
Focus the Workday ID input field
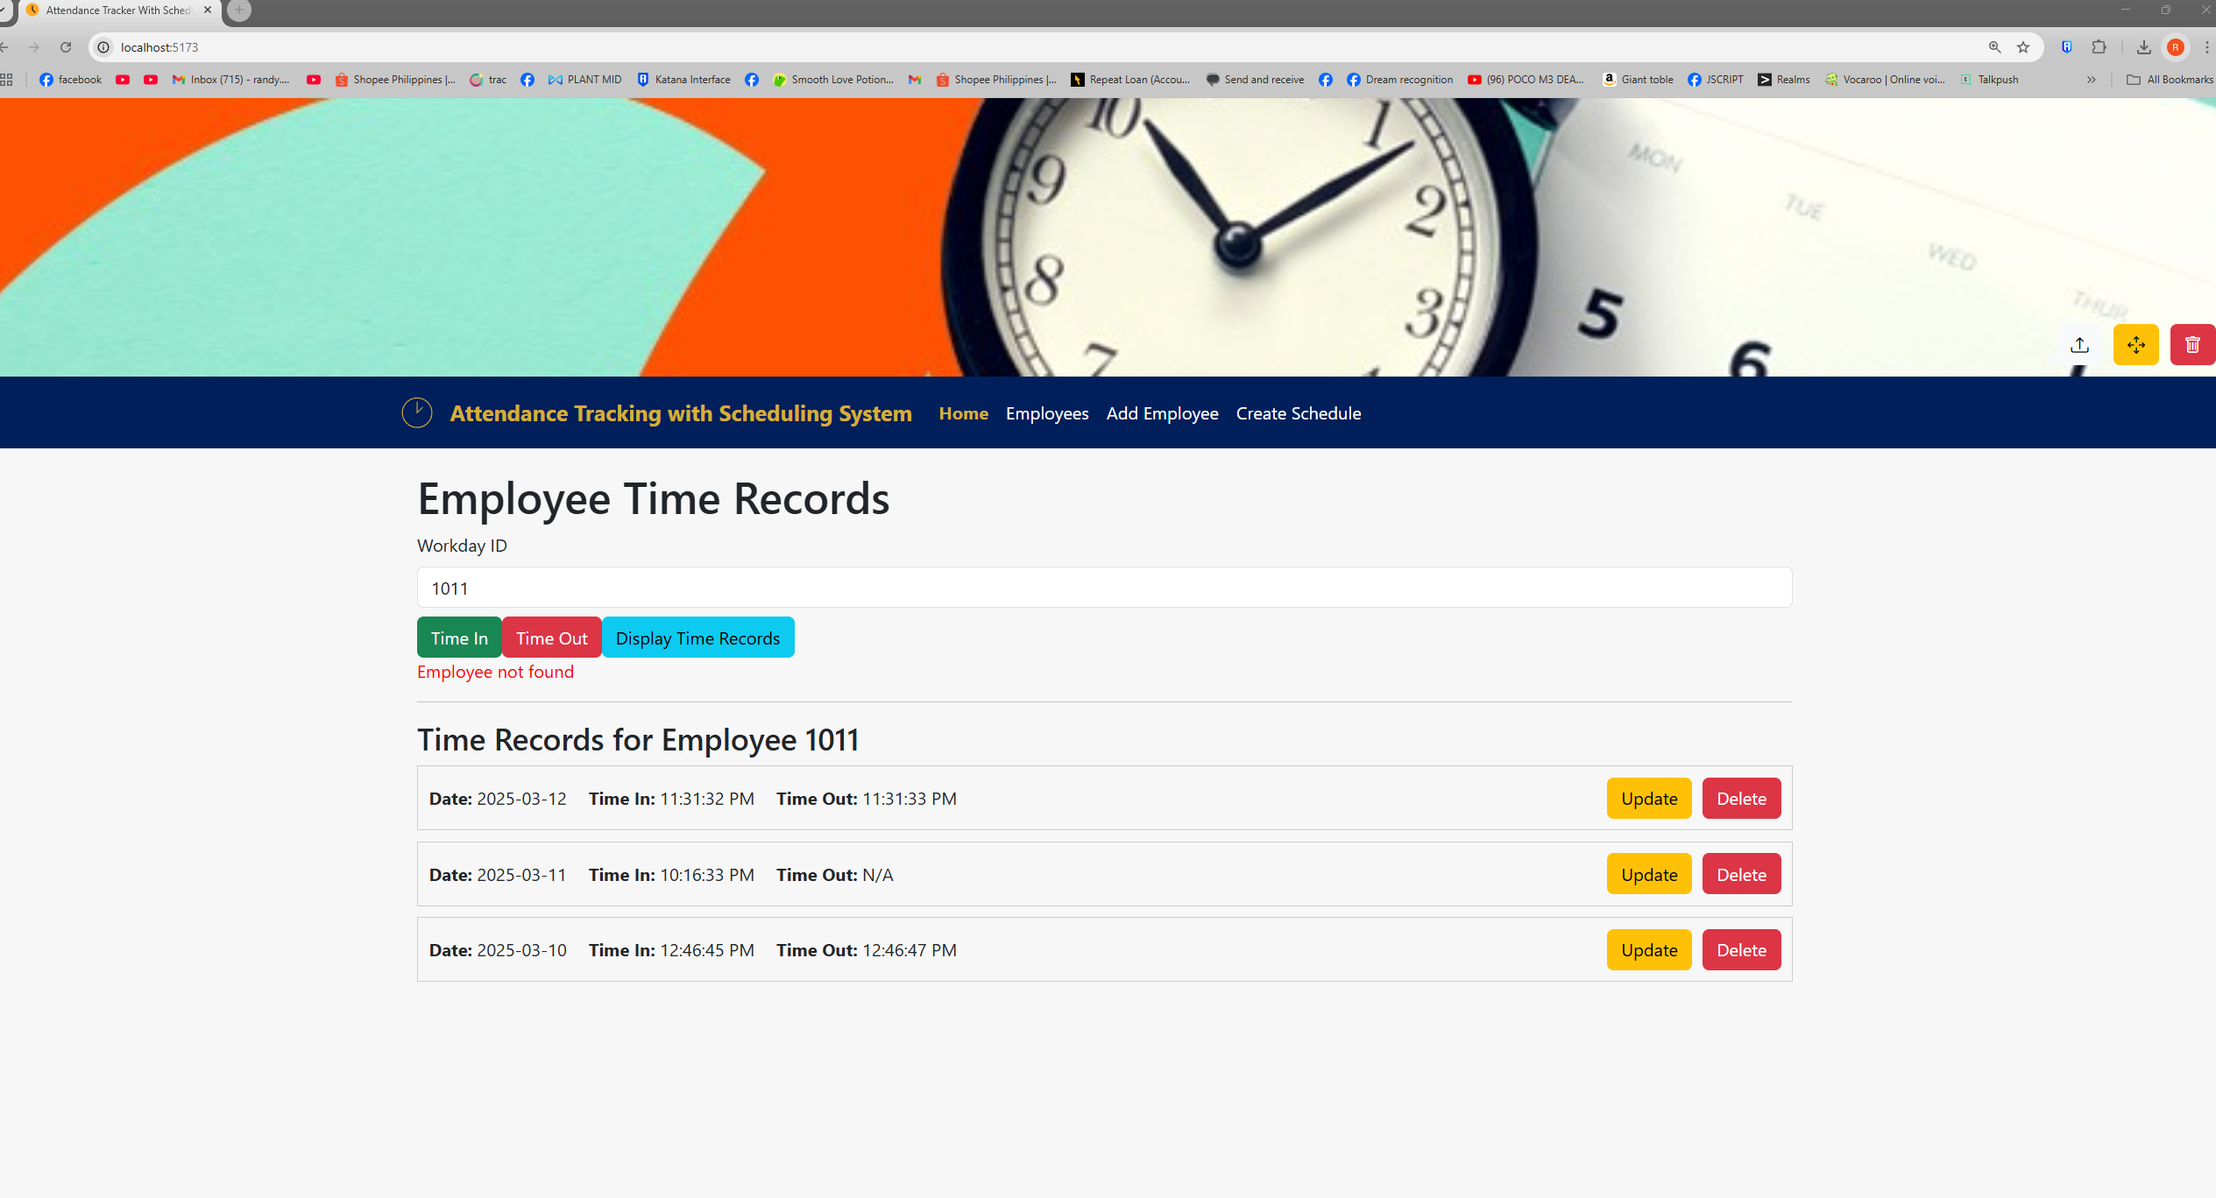[x=1104, y=588]
